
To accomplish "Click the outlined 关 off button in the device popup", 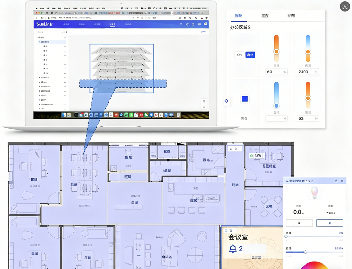I will (330, 223).
